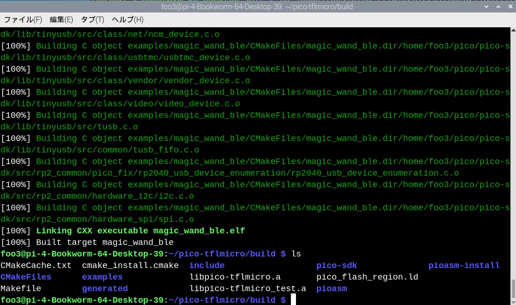Click the pico_flash_region.ld file name
Screen dimensions: 516x305
[x=367, y=277]
